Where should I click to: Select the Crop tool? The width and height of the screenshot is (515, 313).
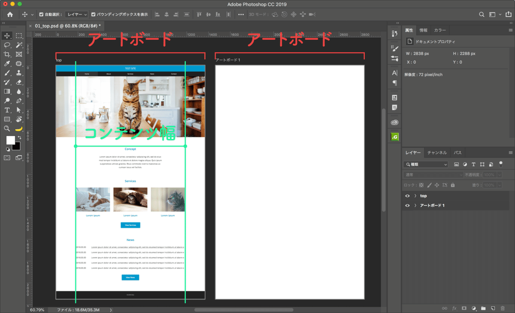tap(7, 54)
